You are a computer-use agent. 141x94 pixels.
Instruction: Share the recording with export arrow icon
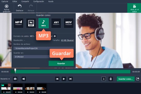138,79
